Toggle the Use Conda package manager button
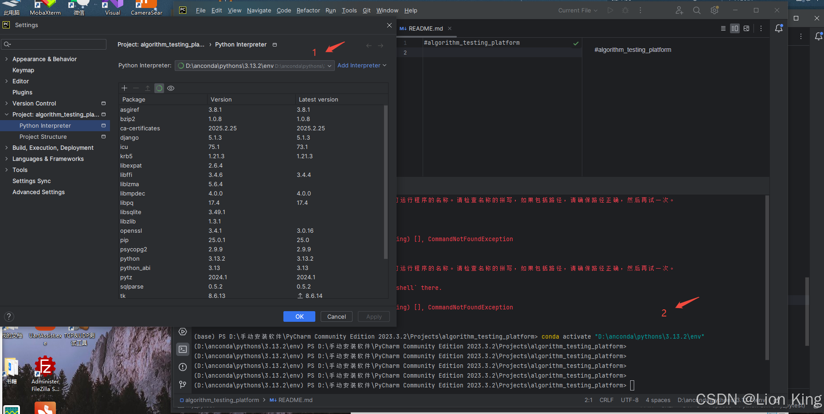824x414 pixels. tap(159, 88)
